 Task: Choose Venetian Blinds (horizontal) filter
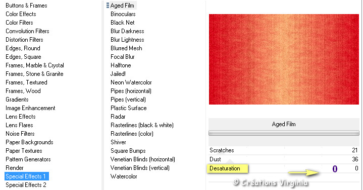142,159
